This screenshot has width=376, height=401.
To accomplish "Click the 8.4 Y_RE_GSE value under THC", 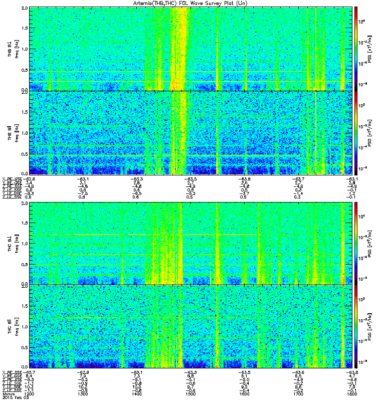I will [x=29, y=376].
